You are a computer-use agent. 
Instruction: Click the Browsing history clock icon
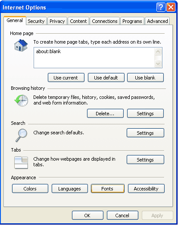point(21,101)
